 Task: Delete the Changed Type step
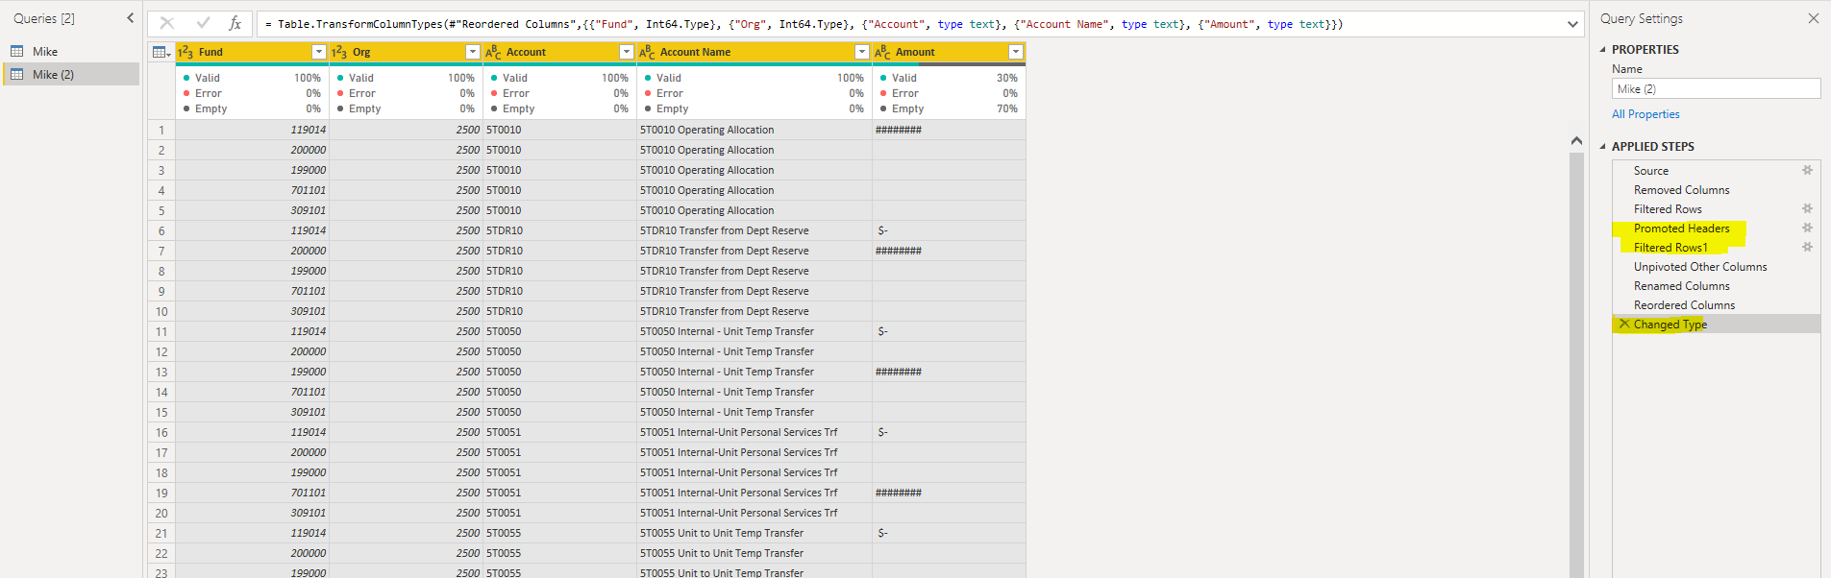click(1624, 324)
